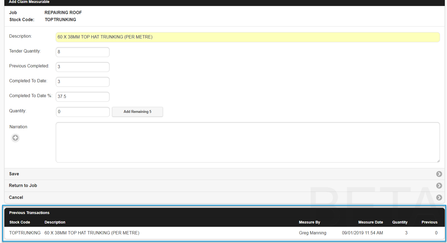Click the TOPTRUNKING stock code value at top
447x243 pixels.
point(61,19)
